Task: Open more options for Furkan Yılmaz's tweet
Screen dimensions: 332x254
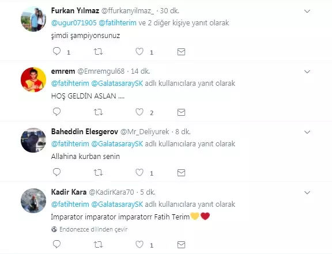Action: pyautogui.click(x=307, y=11)
